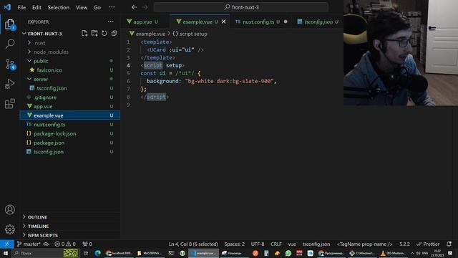Open the overflow menu ellipsis in menu bar

point(112,7)
